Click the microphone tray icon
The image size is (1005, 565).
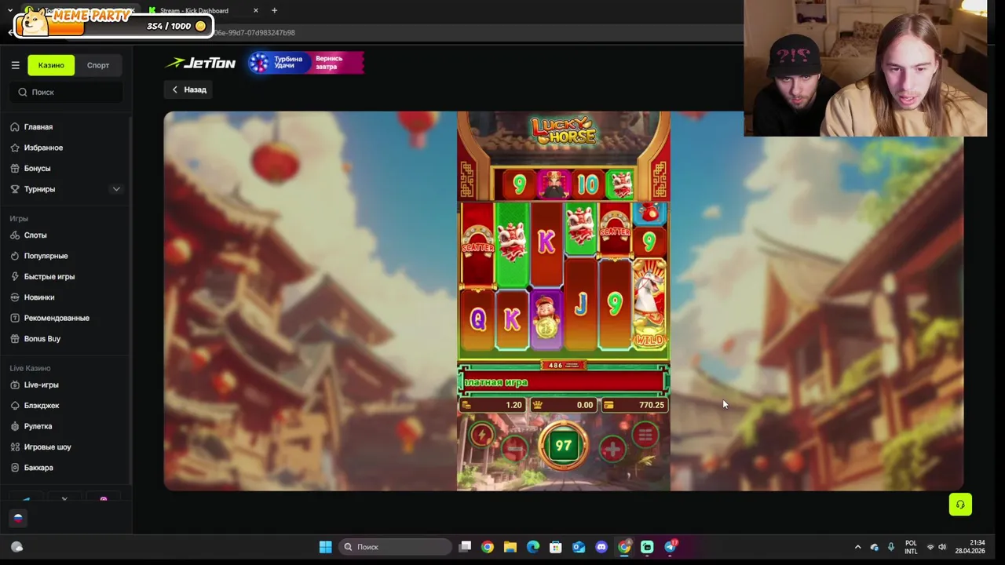(x=891, y=547)
